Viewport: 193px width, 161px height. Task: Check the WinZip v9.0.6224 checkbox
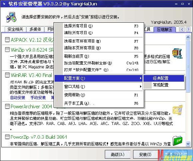(7, 50)
